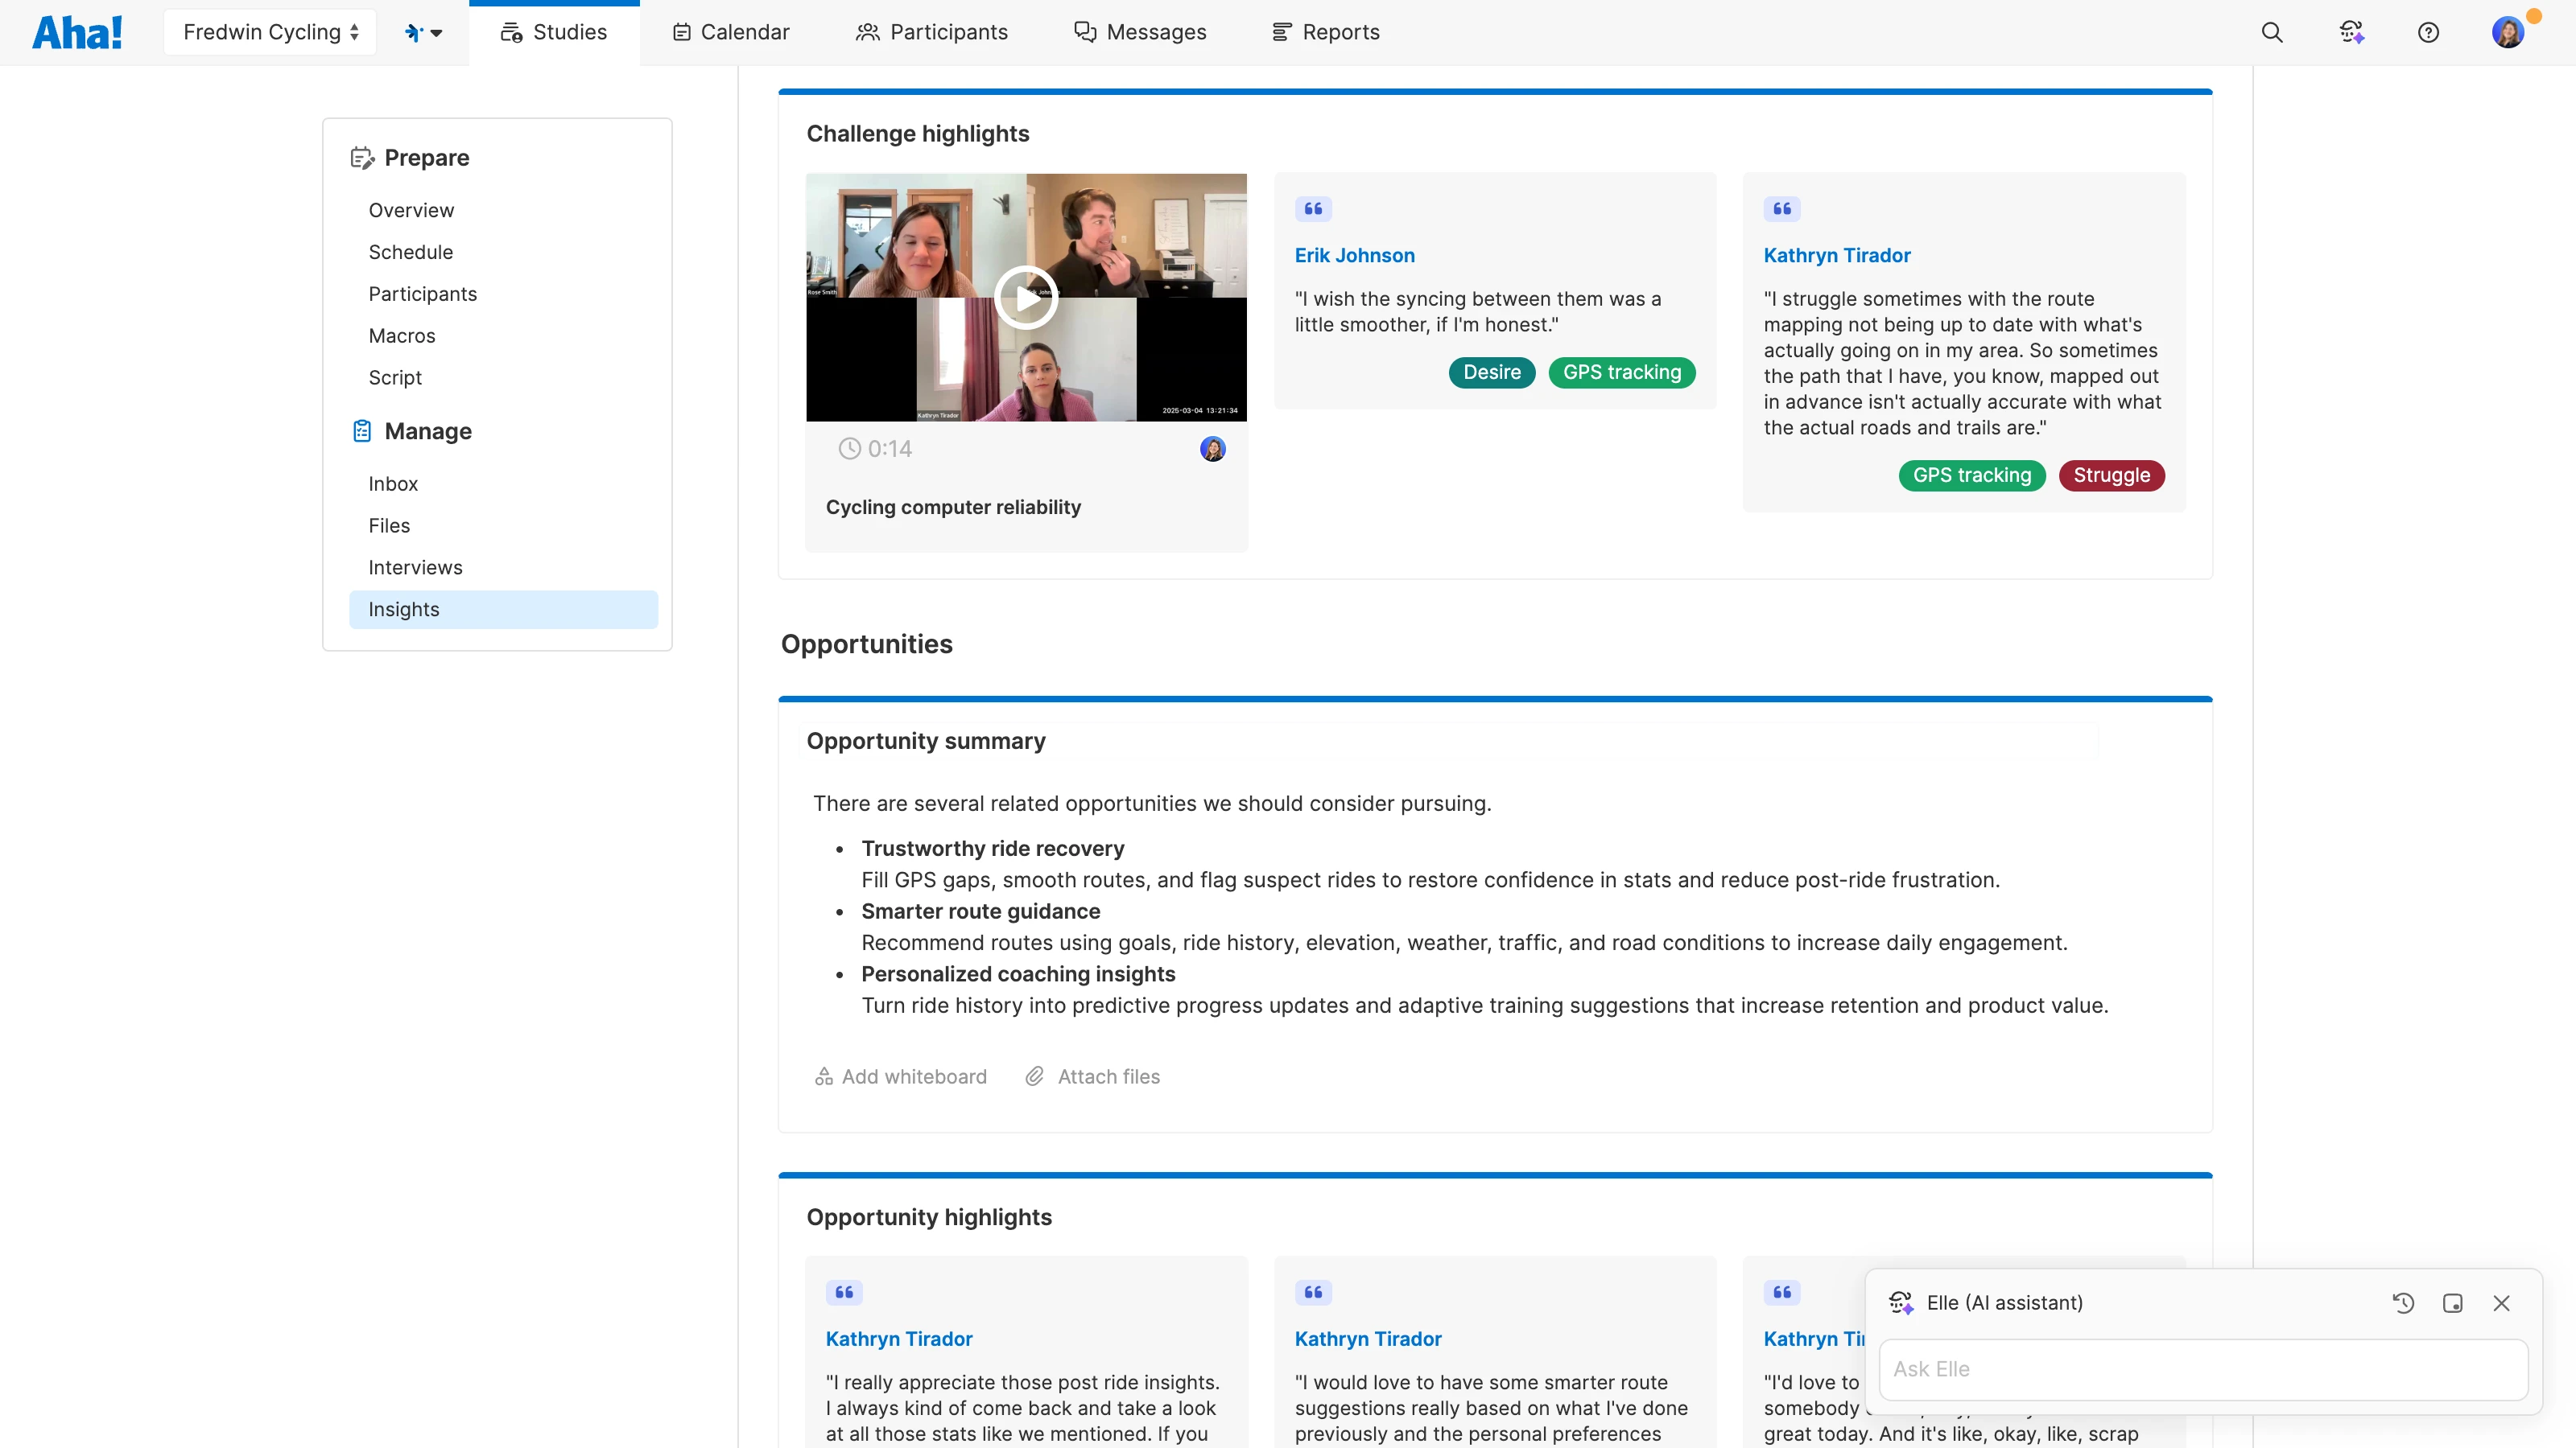This screenshot has width=2576, height=1448.
Task: Click the Studies tab icon
Action: point(511,32)
